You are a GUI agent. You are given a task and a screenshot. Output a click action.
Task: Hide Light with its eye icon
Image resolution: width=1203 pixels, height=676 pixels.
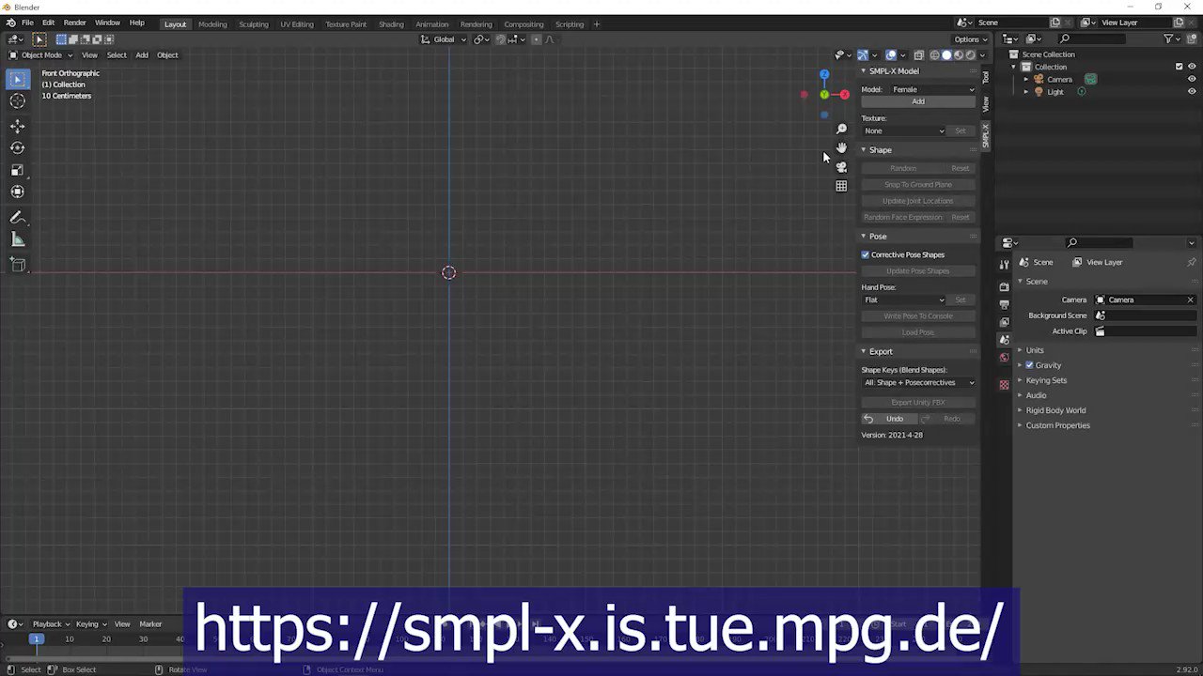1192,92
